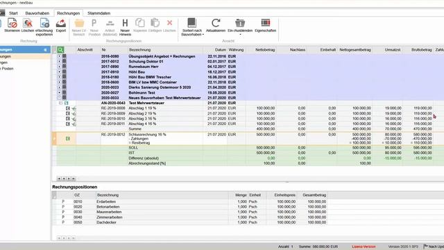The width and height of the screenshot is (444, 250).
Task: Select the Schlussrechnung 16 % description
Action: 147,135
